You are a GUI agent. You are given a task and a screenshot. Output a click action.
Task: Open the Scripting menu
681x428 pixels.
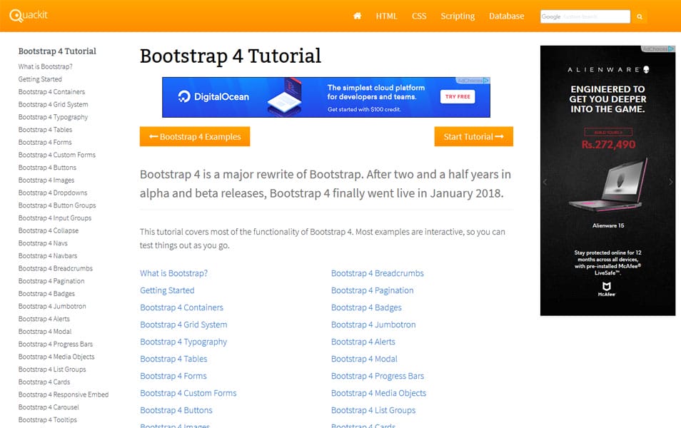[458, 16]
